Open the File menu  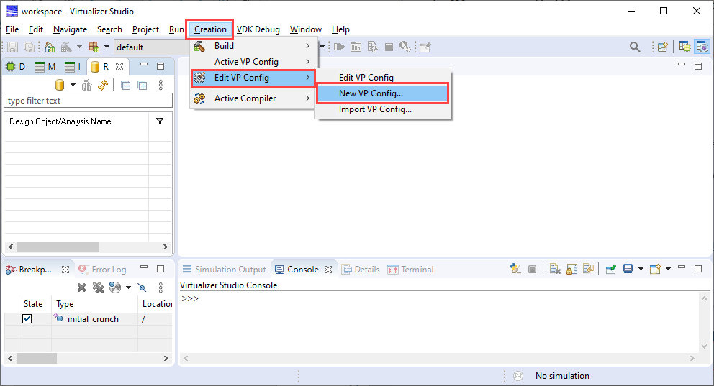12,29
